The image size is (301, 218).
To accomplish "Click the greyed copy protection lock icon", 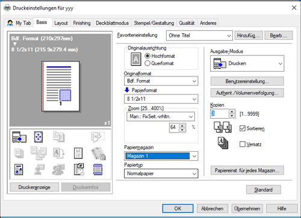I will (98, 154).
